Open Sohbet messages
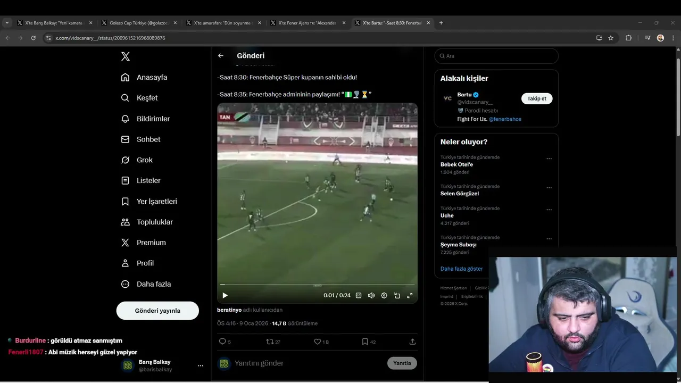681x383 pixels. (x=140, y=139)
